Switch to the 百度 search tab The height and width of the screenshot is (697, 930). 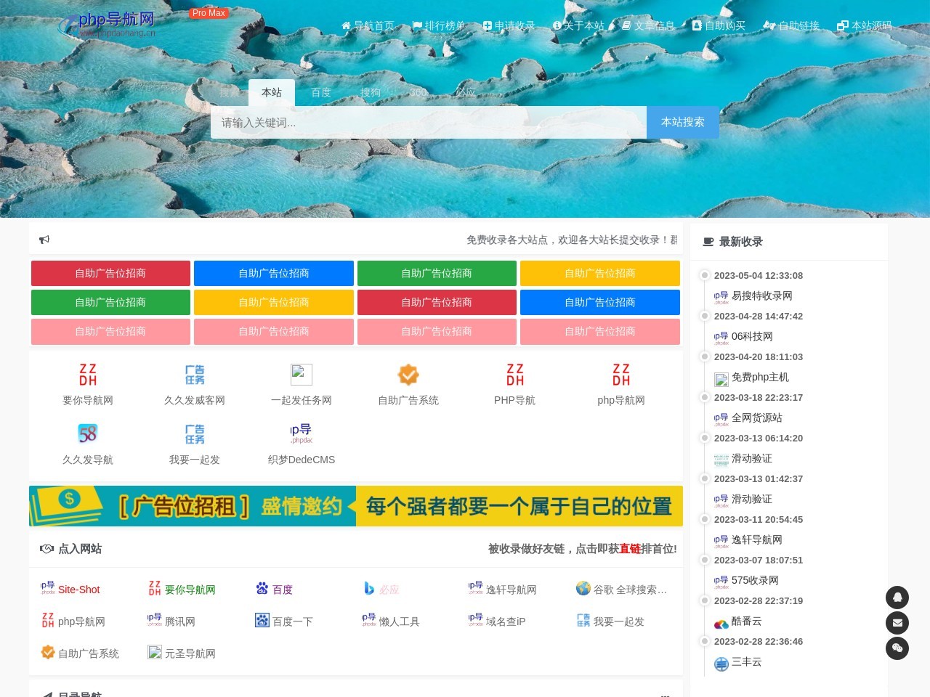click(320, 93)
